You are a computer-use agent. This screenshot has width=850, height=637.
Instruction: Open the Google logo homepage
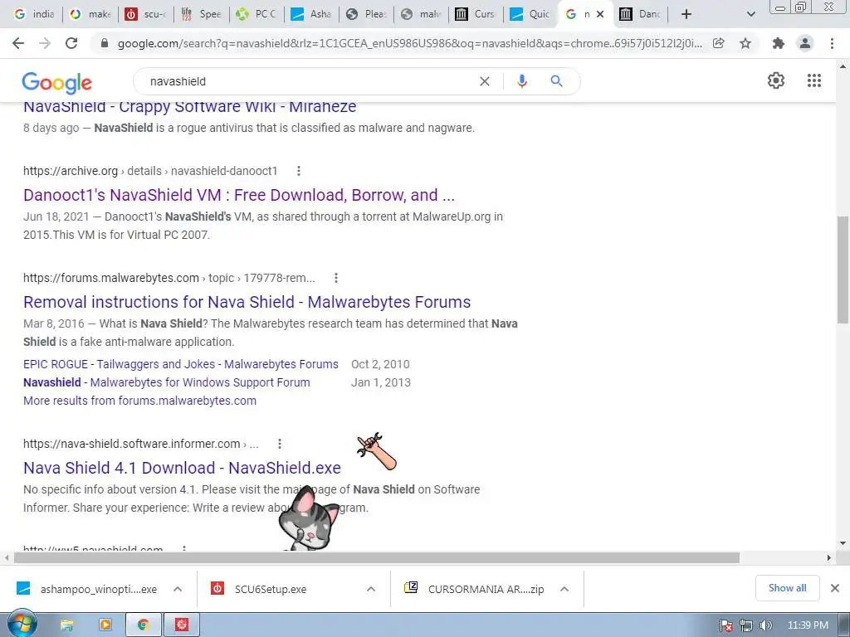pos(57,82)
